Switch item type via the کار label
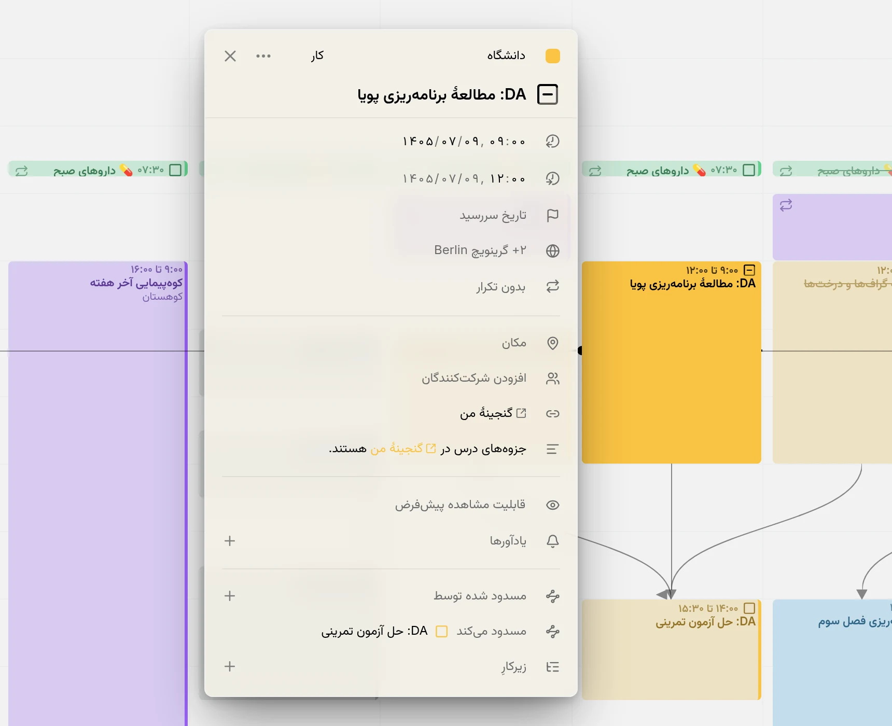The height and width of the screenshot is (726, 892). 317,55
